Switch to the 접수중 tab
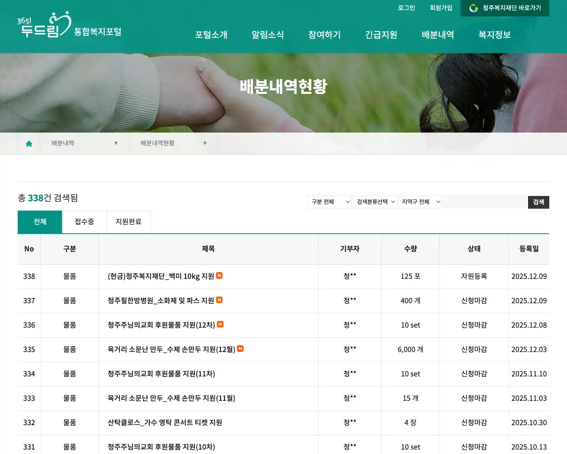 [x=84, y=221]
